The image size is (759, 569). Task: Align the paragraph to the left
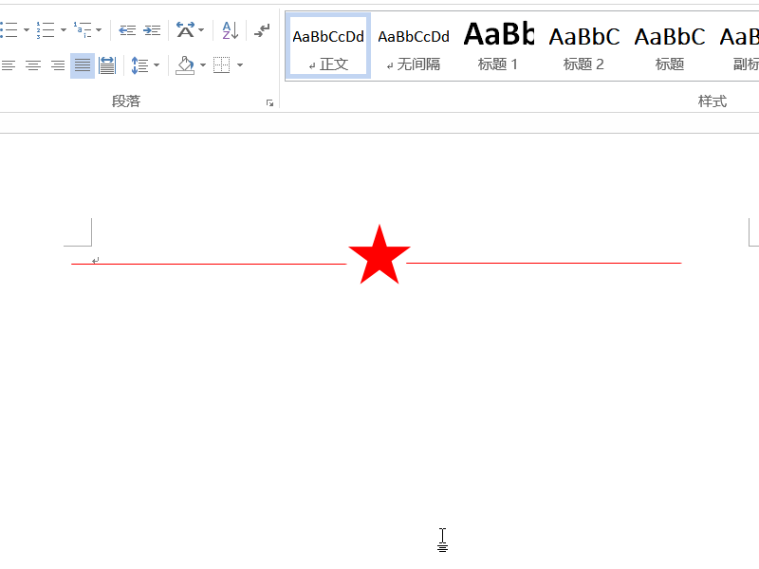click(9, 65)
